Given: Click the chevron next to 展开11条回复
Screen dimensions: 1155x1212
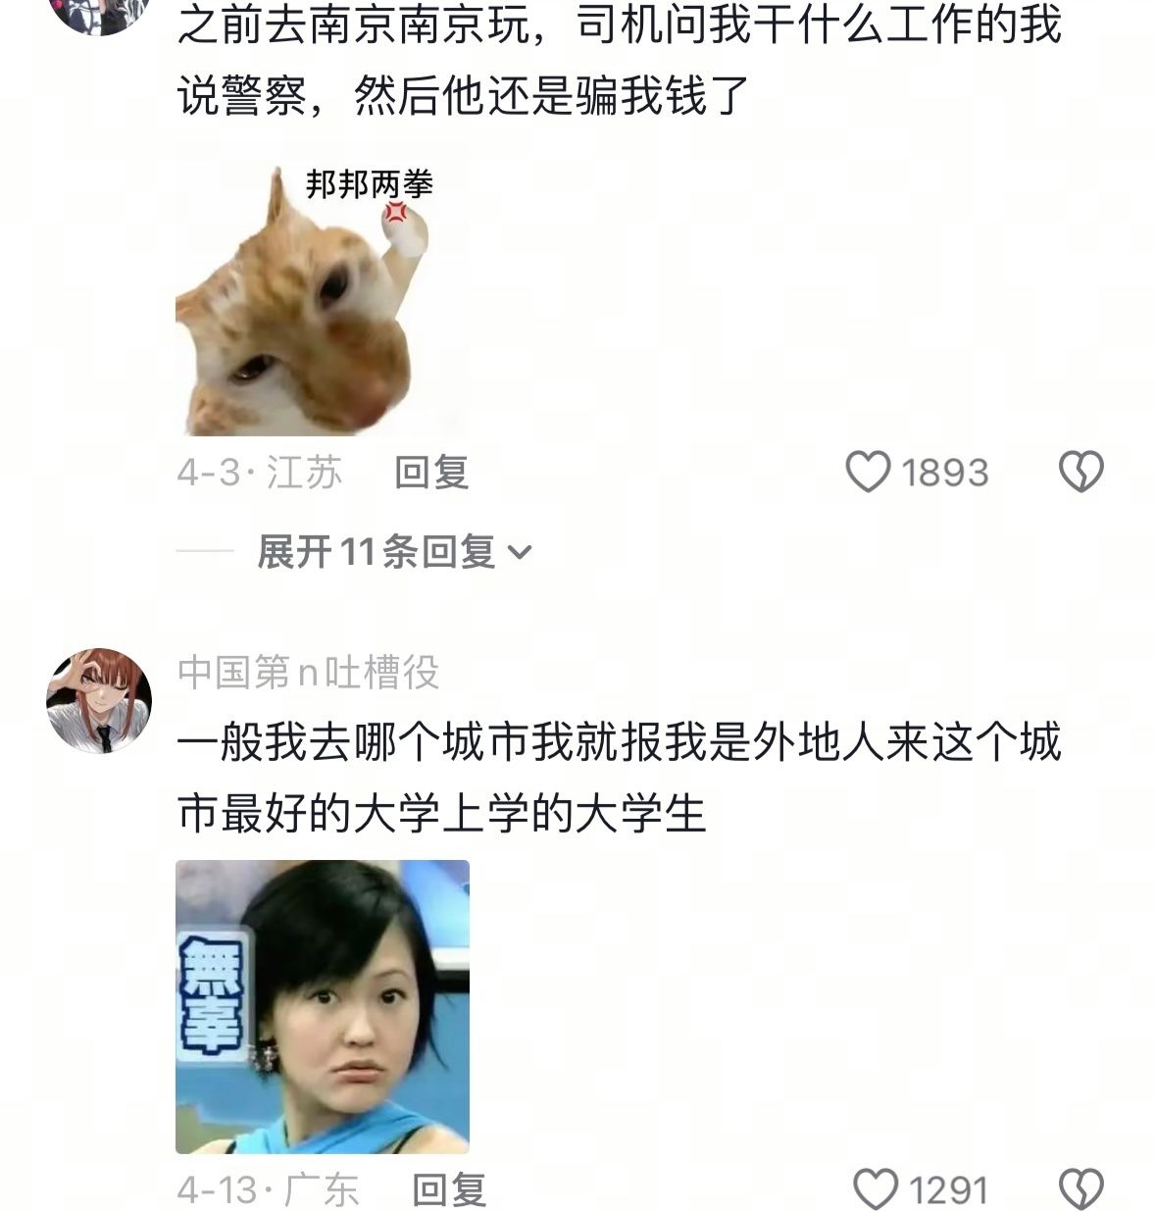Looking at the screenshot, I should 520,553.
